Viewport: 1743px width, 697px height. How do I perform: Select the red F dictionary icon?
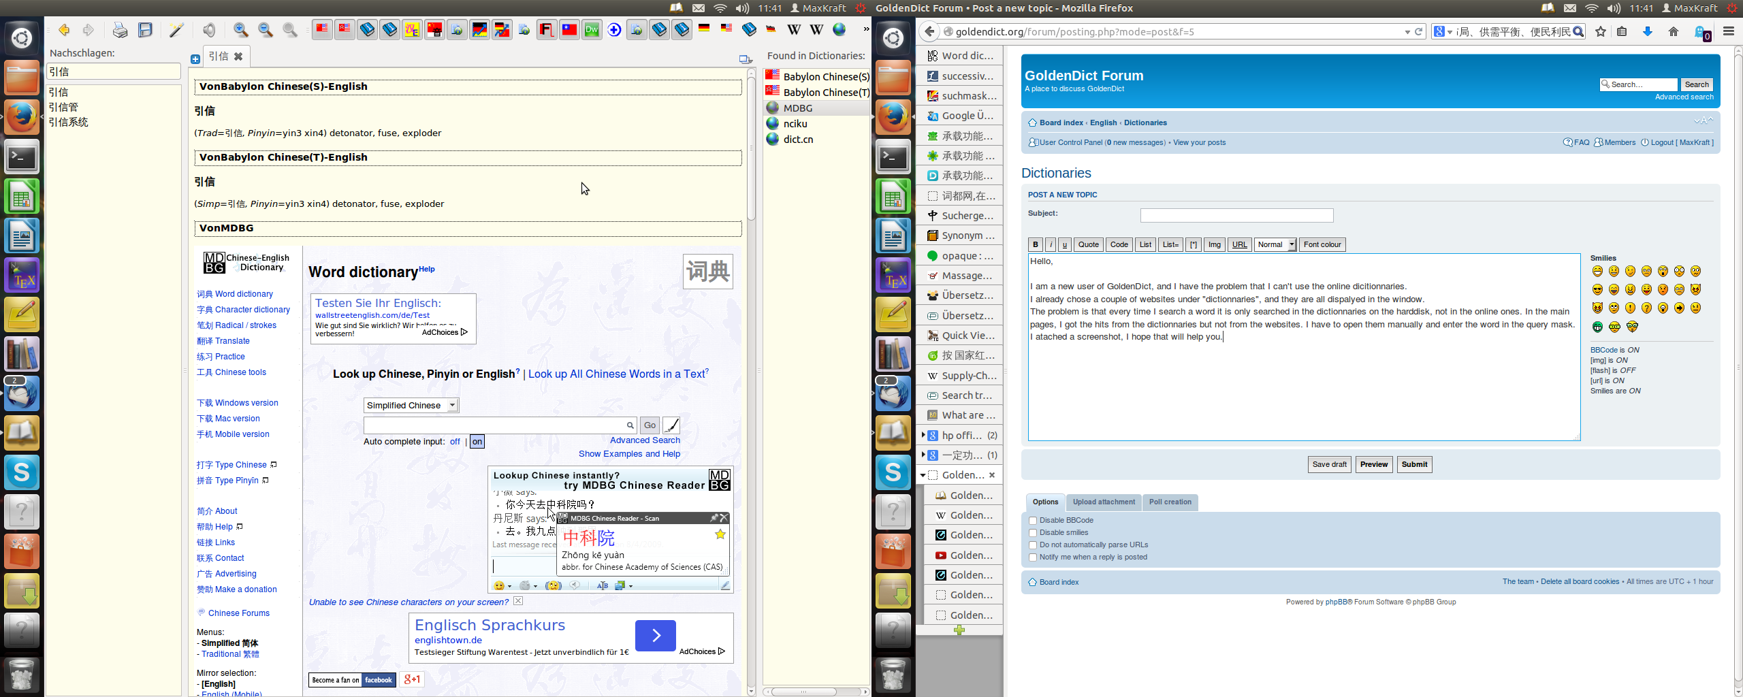(547, 30)
